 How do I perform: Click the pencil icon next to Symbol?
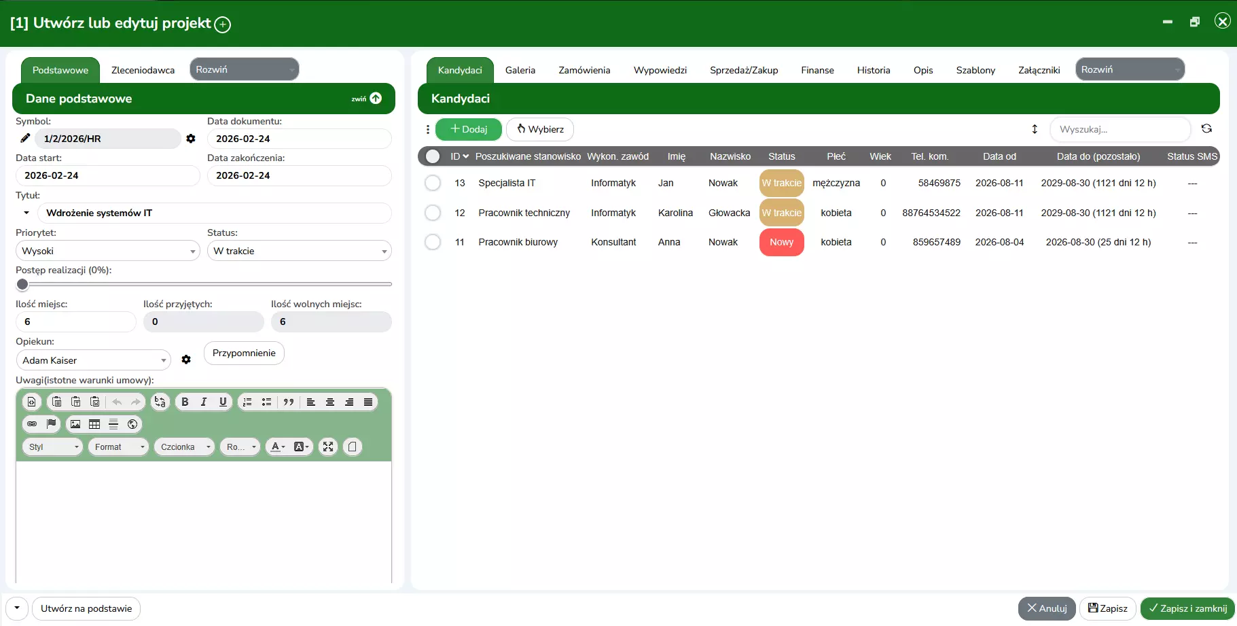click(x=25, y=138)
